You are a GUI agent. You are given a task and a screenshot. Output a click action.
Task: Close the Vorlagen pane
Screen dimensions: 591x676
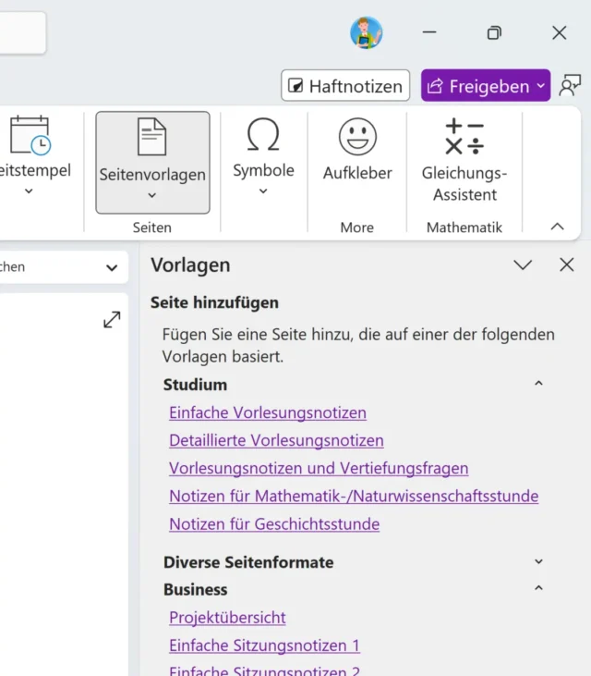tap(567, 265)
